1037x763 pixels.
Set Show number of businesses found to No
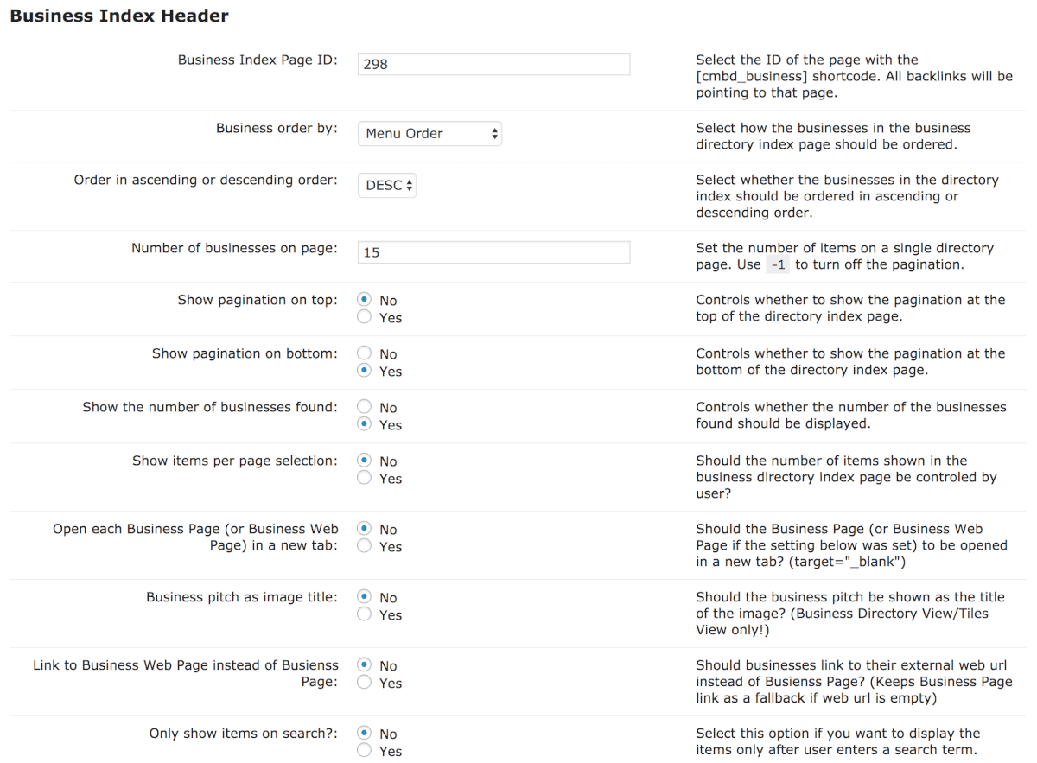[365, 407]
